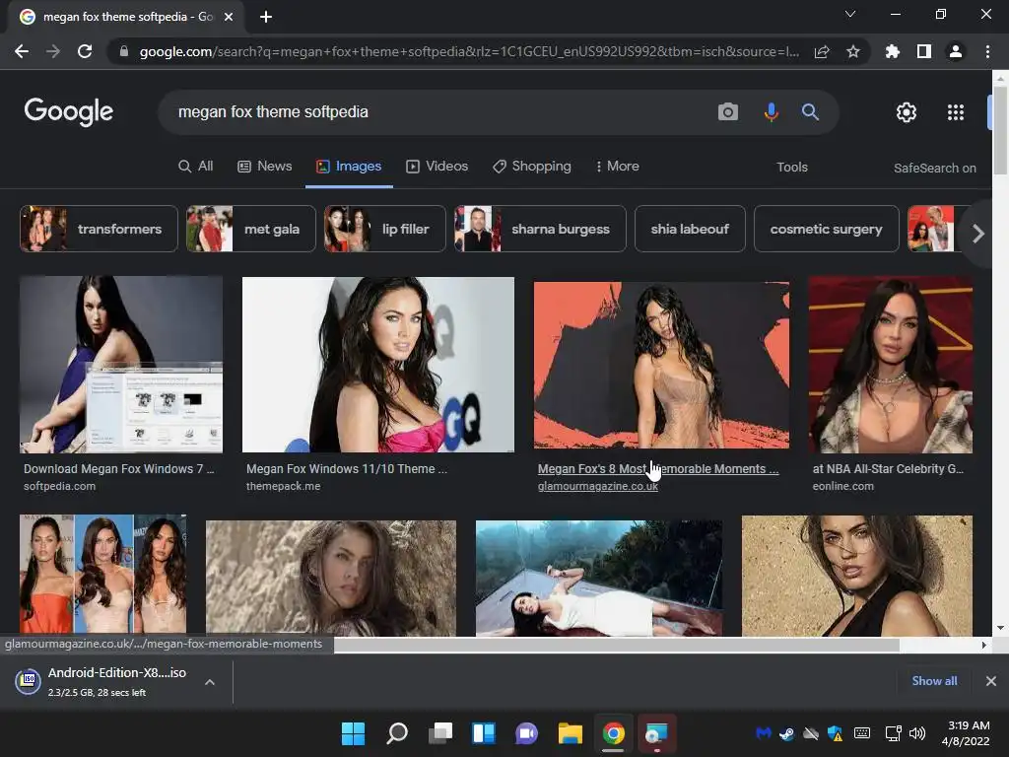
Task: Open Widgets from the taskbar
Action: (x=484, y=733)
